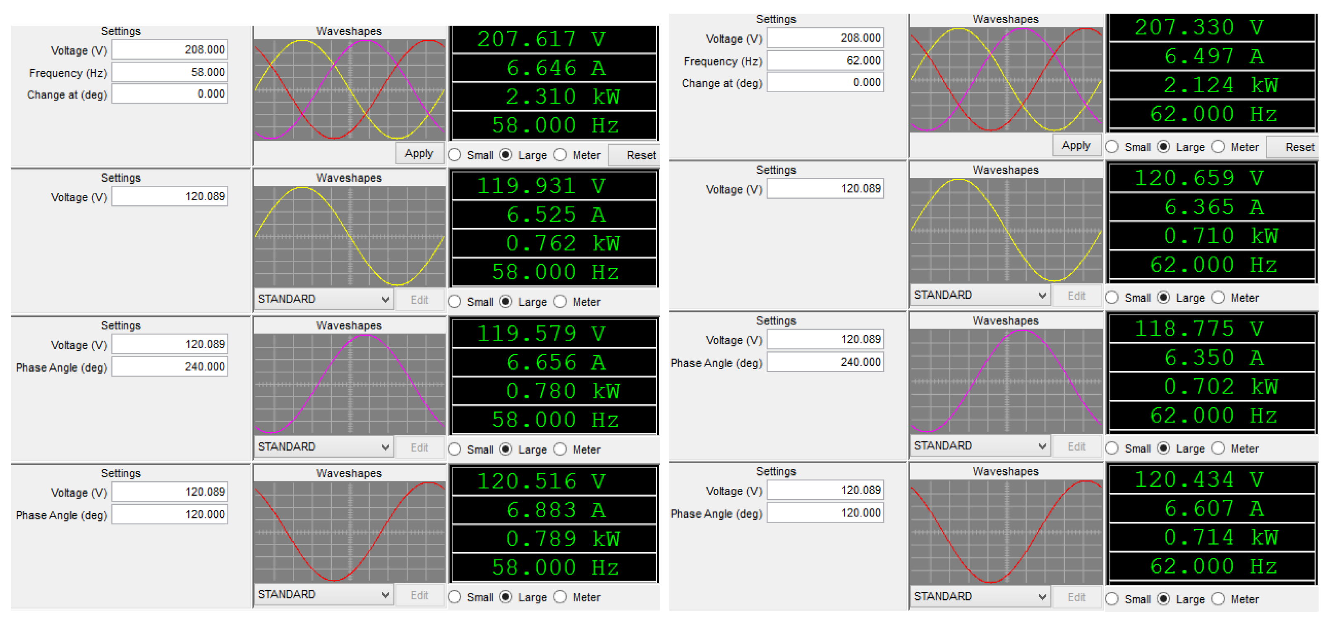1330x622 pixels.
Task: Click left Phase Angle field showing 240.000
Action: (x=170, y=367)
